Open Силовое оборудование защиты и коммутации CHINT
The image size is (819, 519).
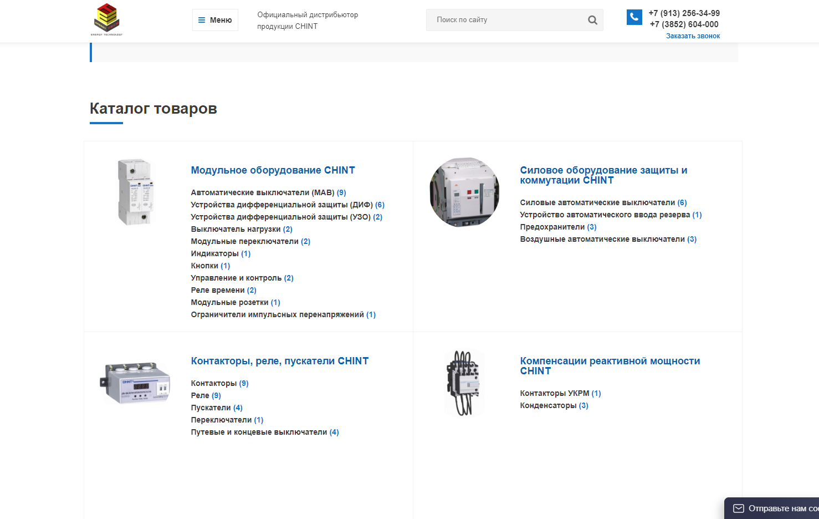click(x=603, y=175)
